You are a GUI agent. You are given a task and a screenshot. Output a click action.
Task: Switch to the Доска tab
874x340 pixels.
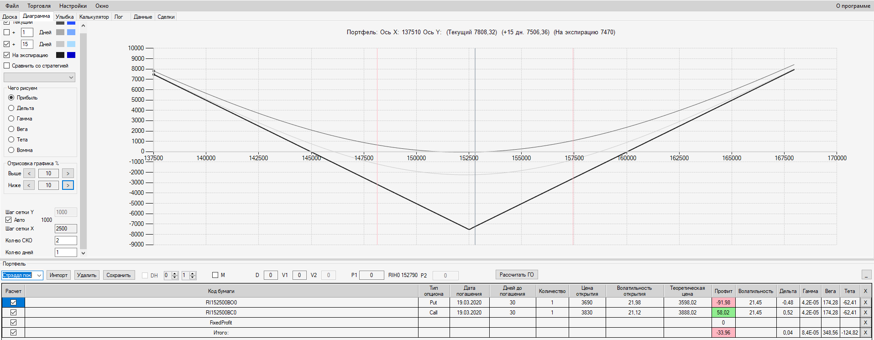[x=10, y=17]
